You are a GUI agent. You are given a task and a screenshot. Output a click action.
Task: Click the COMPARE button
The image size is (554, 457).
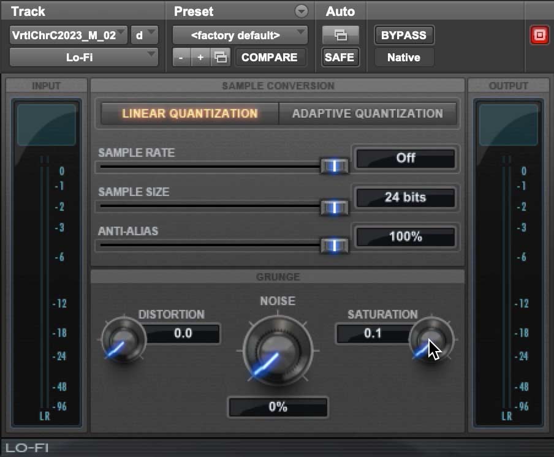point(271,57)
